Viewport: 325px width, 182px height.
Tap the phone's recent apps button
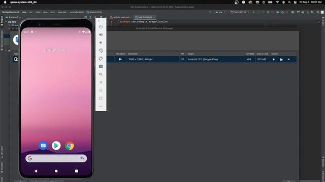[x=77, y=171]
